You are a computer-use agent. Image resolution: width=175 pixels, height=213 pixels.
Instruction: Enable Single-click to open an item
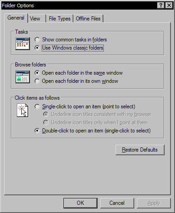coord(85,106)
